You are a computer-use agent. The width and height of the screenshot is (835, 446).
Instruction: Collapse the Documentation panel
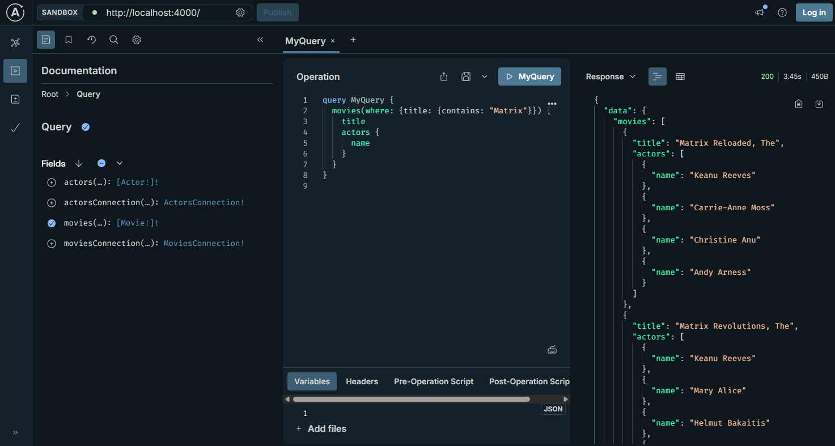(x=260, y=40)
